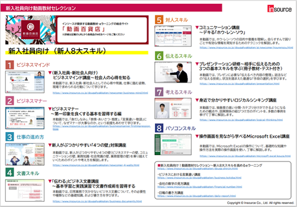Click the 身近で分かりやすいロジカルシンキング講座 title

click(x=238, y=100)
